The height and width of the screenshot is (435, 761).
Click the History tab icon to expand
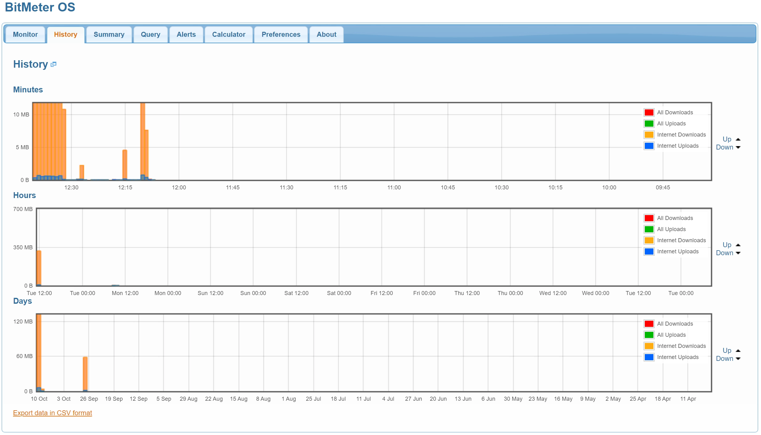coord(53,64)
